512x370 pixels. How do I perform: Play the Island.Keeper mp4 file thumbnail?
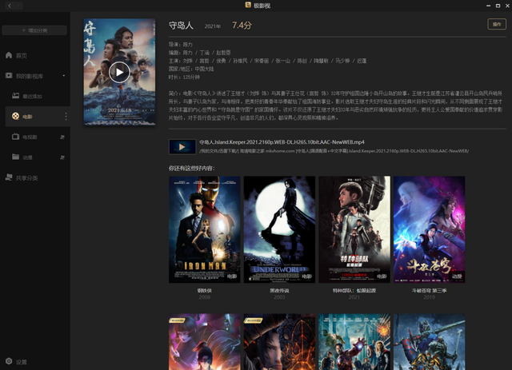tap(182, 147)
